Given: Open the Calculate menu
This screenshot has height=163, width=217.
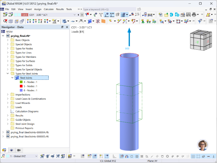Looking at the screenshot, I should [x=49, y=9].
